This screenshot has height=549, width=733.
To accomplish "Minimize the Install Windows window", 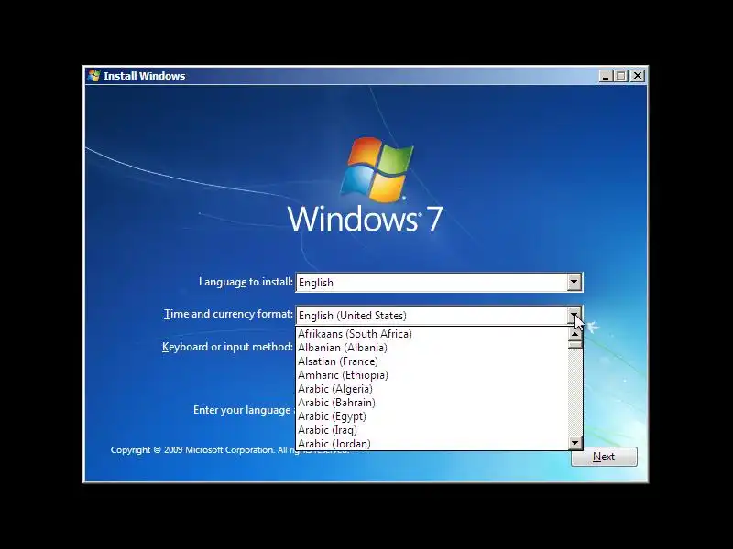I will click(606, 76).
